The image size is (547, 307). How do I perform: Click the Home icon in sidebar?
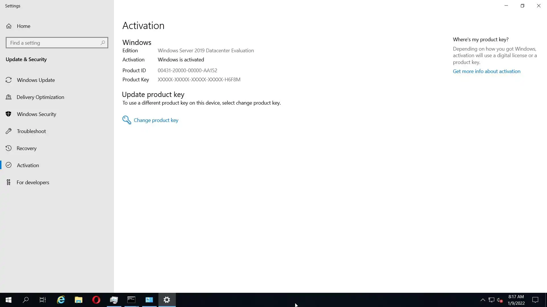point(9,26)
